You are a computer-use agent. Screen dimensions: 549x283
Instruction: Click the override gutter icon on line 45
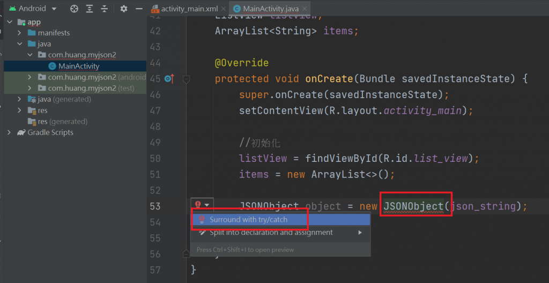tap(169, 79)
